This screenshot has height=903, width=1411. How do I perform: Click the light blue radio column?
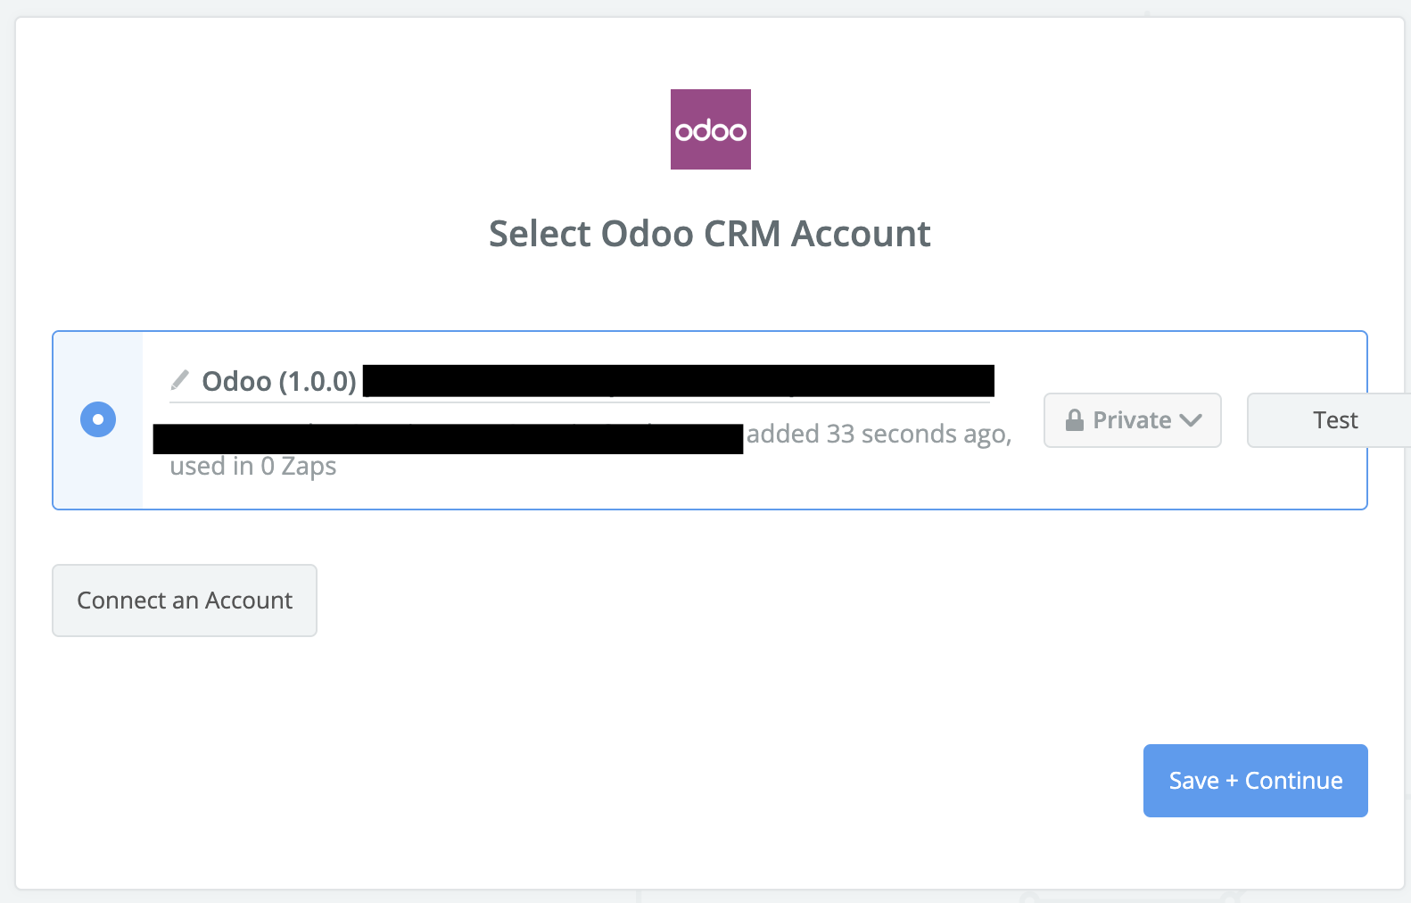[x=98, y=473]
